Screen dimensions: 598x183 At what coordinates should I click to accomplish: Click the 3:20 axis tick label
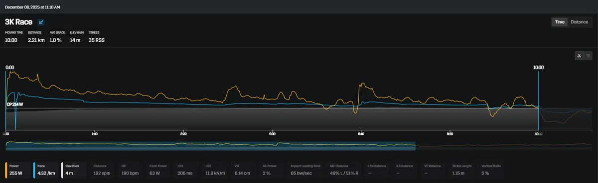[x=183, y=134]
